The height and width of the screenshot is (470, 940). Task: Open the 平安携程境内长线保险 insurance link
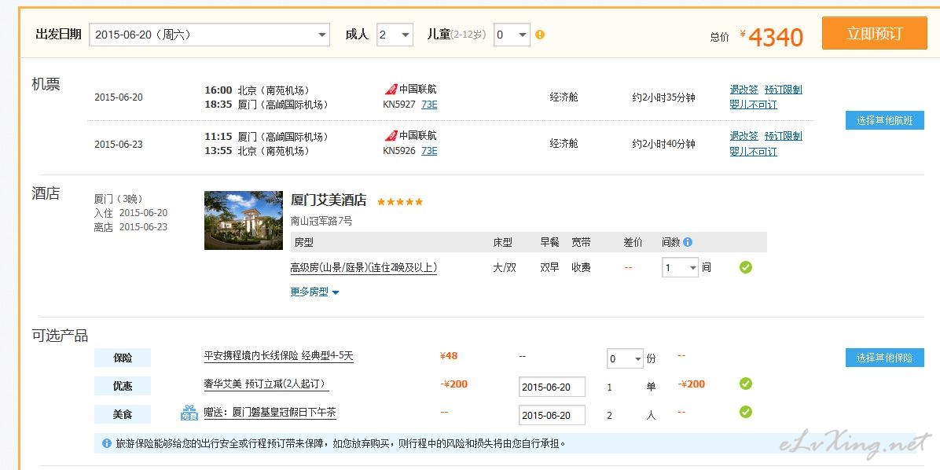pyautogui.click(x=279, y=356)
